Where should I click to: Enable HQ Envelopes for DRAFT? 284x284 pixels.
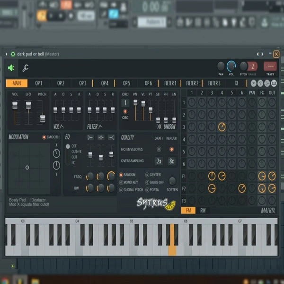pyautogui.click(x=159, y=150)
